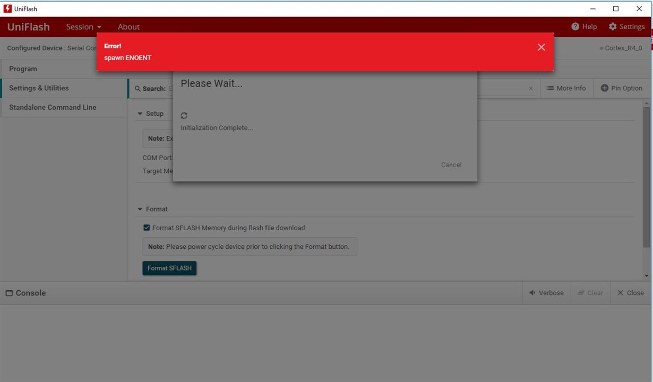Clear the search field with x
The width and height of the screenshot is (653, 382).
530,89
